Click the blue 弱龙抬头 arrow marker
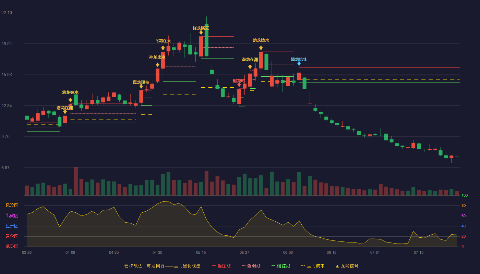Screen dimensions: 480x274 (299, 64)
